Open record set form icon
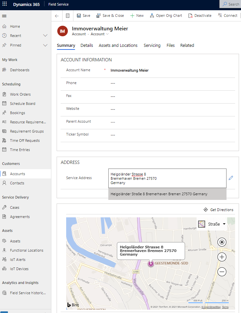Screen dimensions: 241x313 pos(67,16)
